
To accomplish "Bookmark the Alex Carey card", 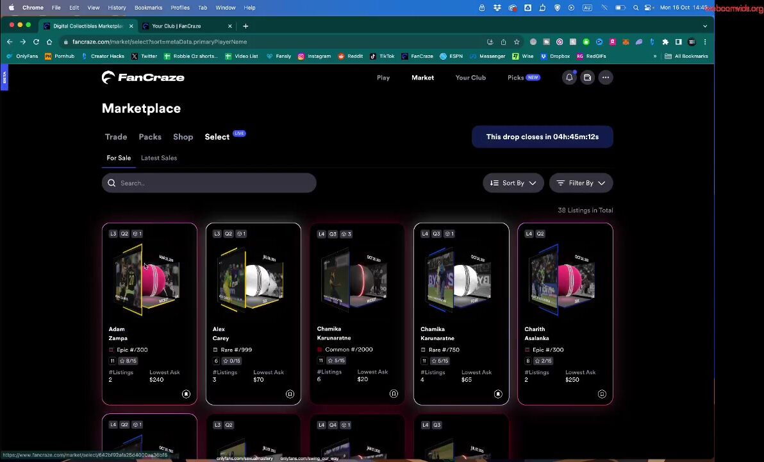I will click(290, 394).
